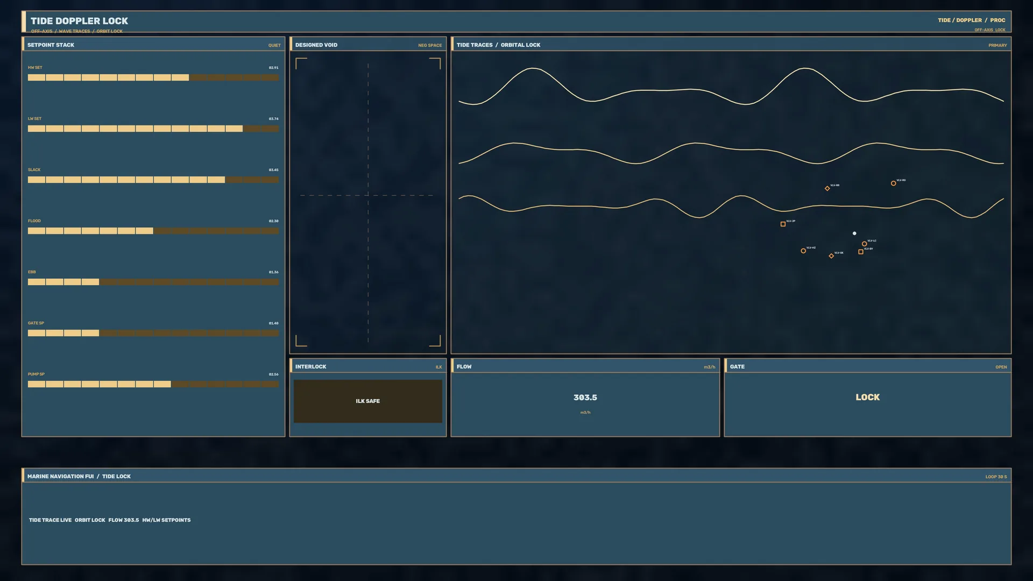Select the VLV-JP square valve marker

coord(783,224)
